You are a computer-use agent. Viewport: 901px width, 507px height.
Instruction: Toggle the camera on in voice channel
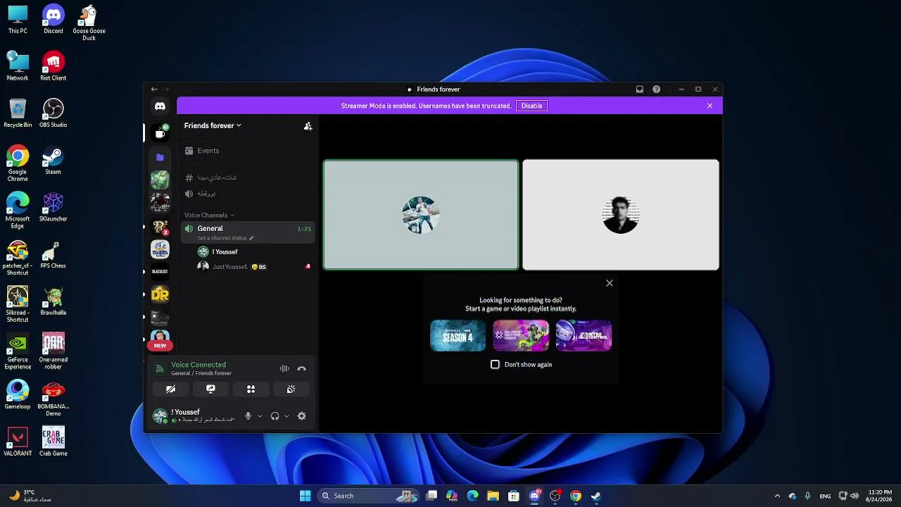[170, 389]
